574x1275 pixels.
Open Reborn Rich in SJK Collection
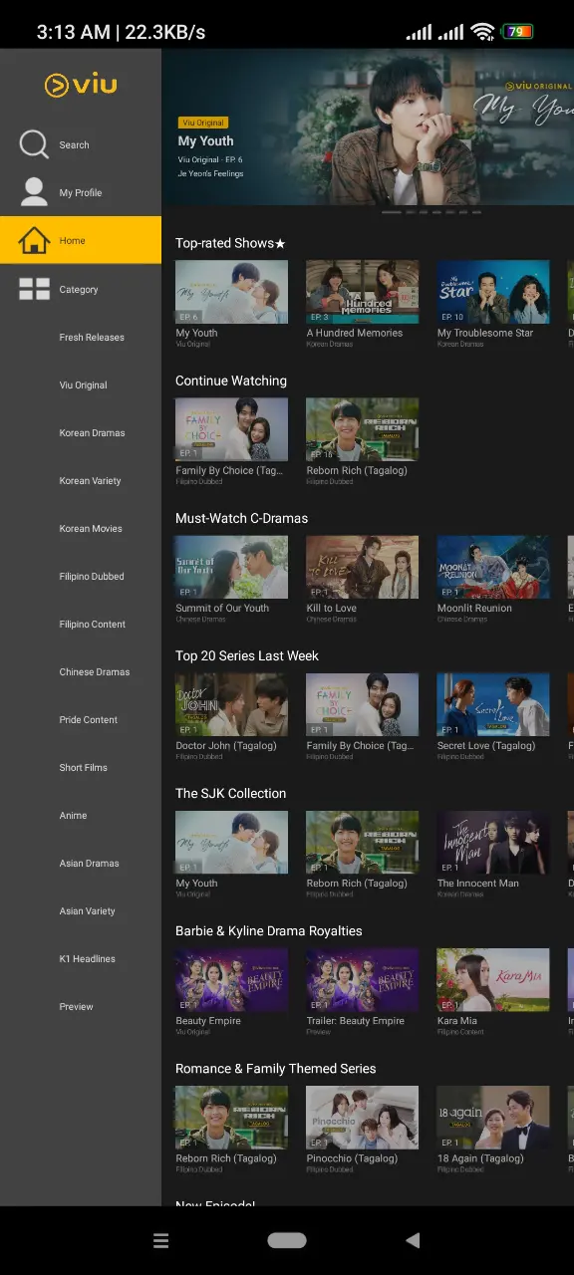362,842
